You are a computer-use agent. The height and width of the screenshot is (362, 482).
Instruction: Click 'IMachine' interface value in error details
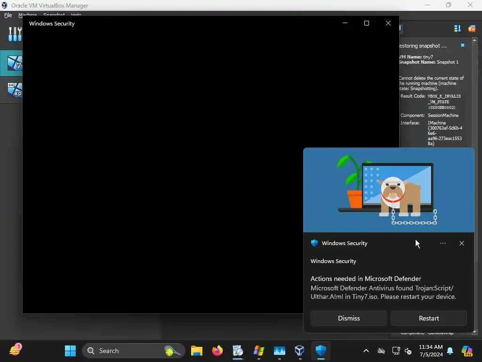tap(436, 123)
